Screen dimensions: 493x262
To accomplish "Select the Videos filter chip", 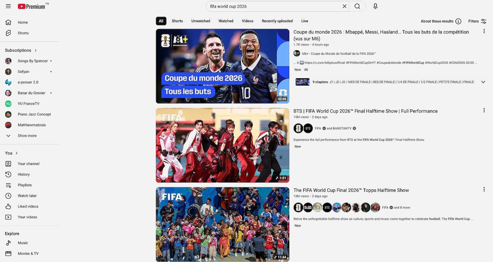I will pos(247,21).
